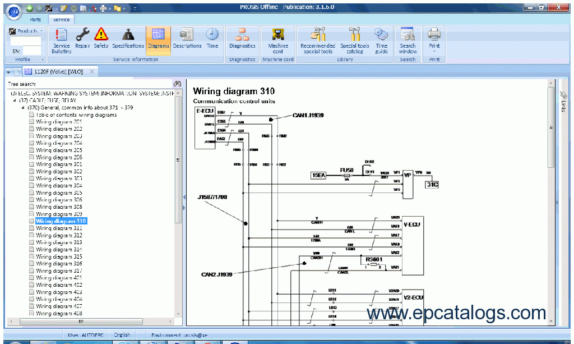
Task: Click the tree panel vertical scrollbar thumb
Action: 178,160
